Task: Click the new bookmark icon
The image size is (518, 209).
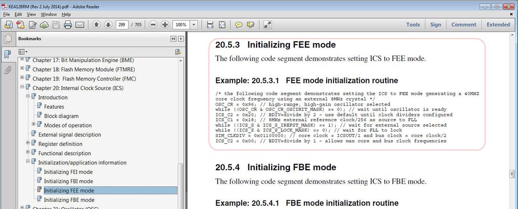Action: pos(178,52)
